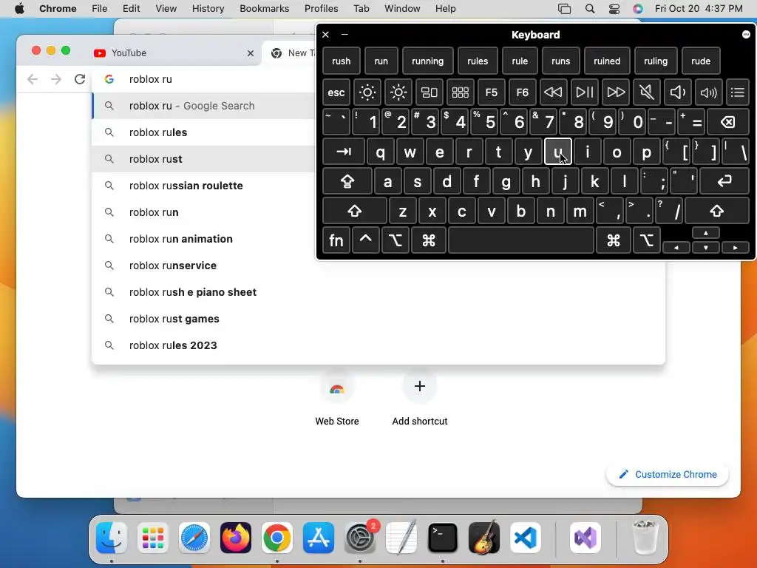Click the return key
Screen dimensions: 757x568
[x=724, y=182]
